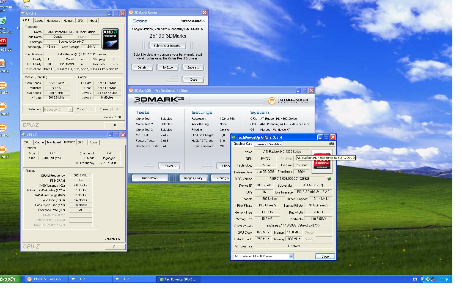Click the To Excel button
This screenshot has width=462, height=289.
coord(168,67)
